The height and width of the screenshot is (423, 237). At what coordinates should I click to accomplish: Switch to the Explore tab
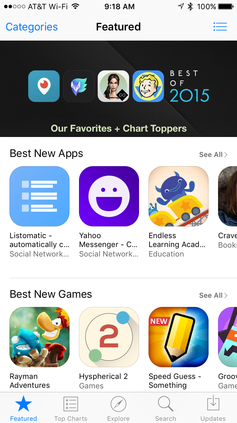click(x=118, y=409)
